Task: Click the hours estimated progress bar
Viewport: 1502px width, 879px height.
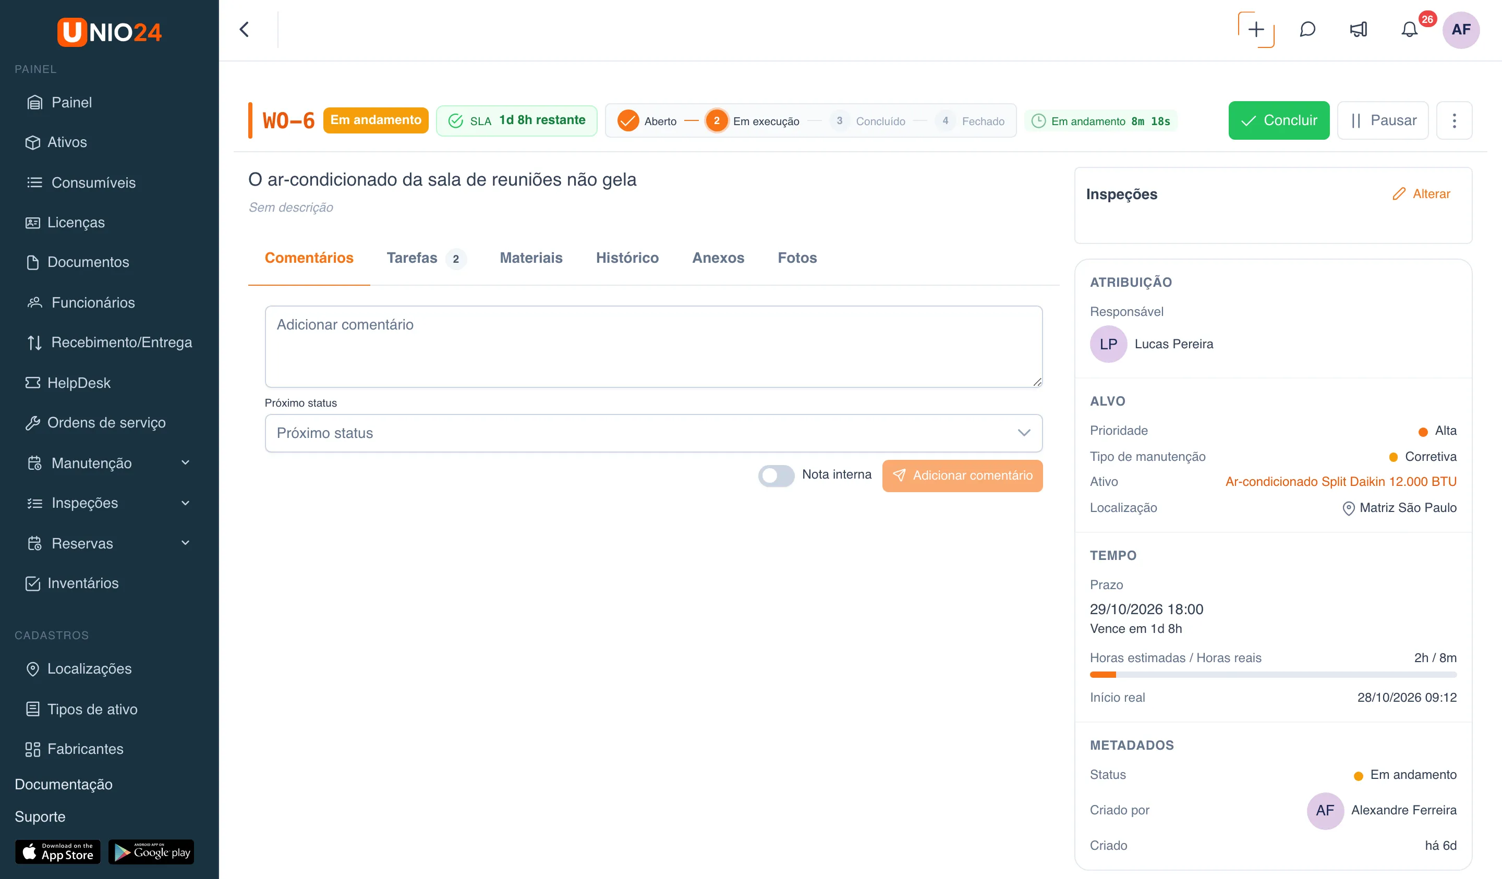Action: 1273,675
